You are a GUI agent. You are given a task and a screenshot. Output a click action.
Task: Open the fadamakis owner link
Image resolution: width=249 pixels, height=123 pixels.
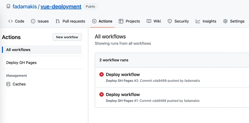pyautogui.click(x=25, y=7)
